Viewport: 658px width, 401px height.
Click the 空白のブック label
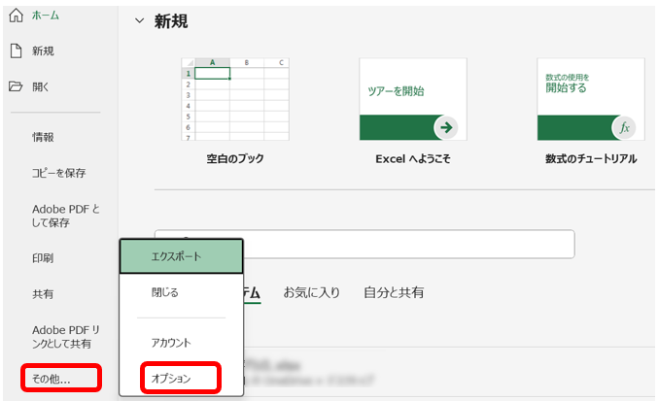click(235, 158)
